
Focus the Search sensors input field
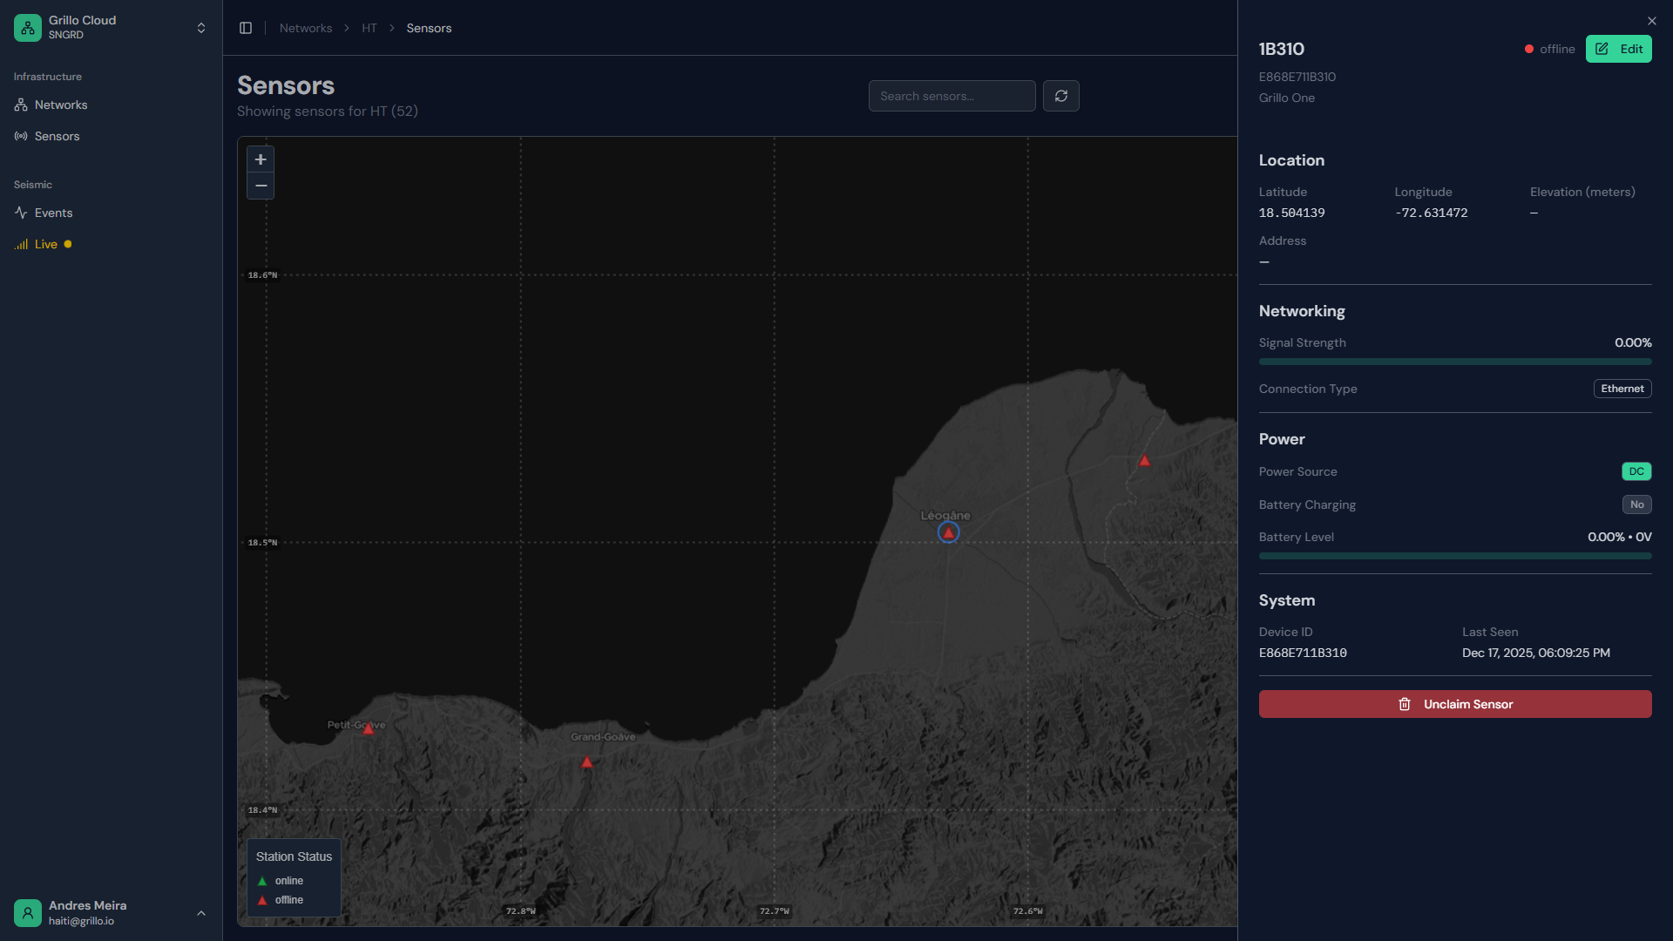(952, 96)
